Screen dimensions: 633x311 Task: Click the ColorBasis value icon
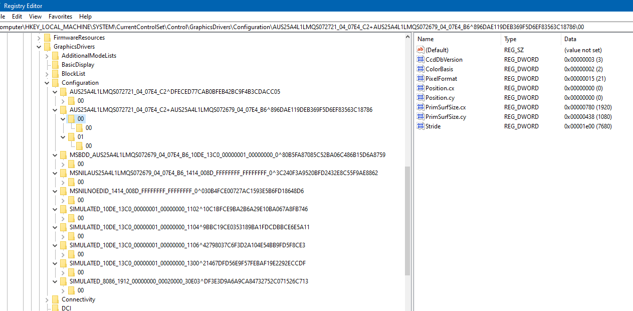420,69
